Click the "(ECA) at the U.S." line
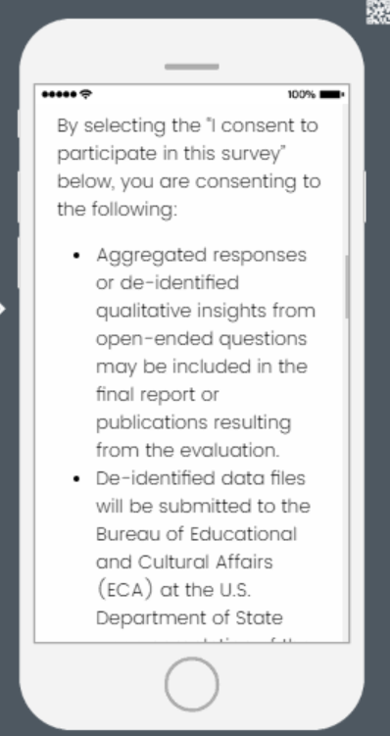This screenshot has height=736, width=390. click(173, 590)
